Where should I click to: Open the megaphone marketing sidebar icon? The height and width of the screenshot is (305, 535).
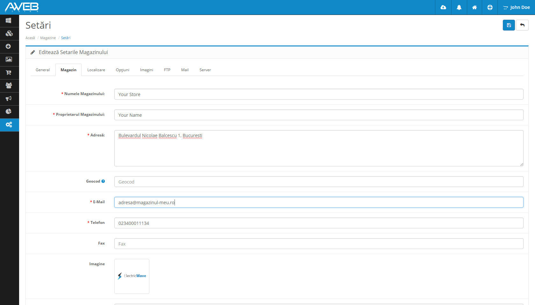tap(9, 99)
